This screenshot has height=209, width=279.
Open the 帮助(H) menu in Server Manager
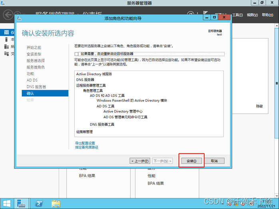click(x=267, y=15)
